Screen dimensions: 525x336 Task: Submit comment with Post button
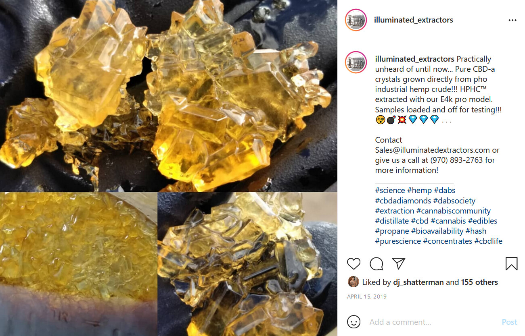pyautogui.click(x=509, y=322)
